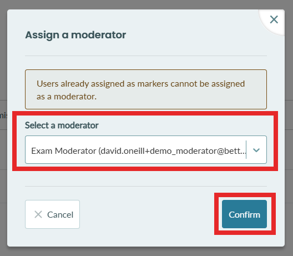Click the Exam Moderator selected value text

click(x=139, y=150)
